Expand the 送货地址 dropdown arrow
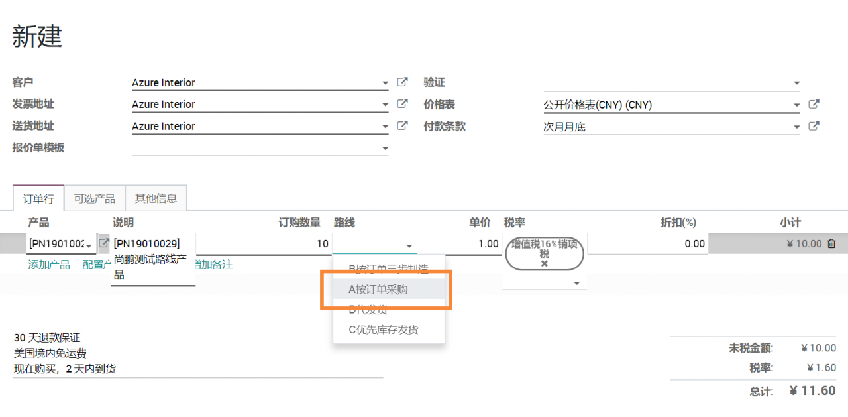The image size is (848, 417). pos(385,127)
